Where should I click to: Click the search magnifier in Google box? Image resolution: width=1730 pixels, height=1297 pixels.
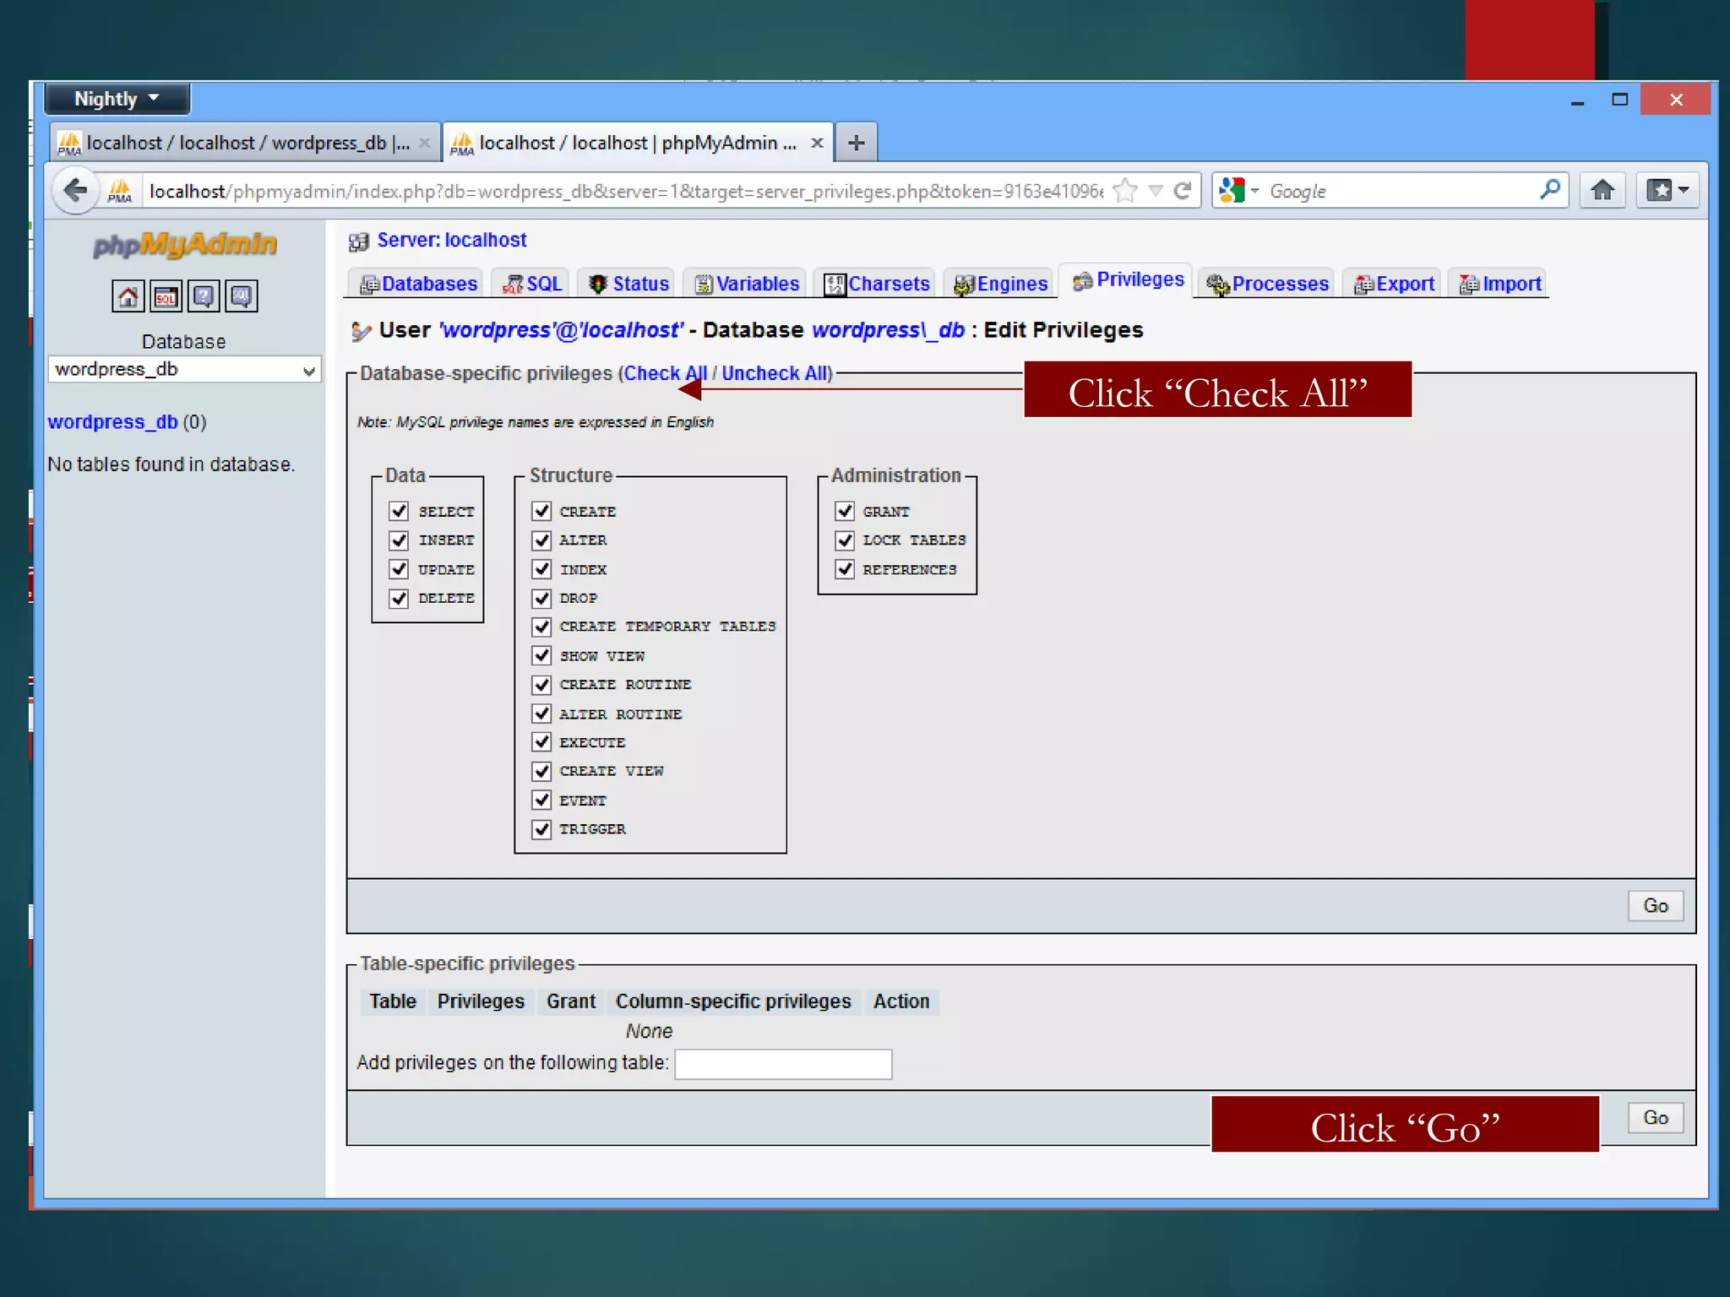click(x=1549, y=191)
